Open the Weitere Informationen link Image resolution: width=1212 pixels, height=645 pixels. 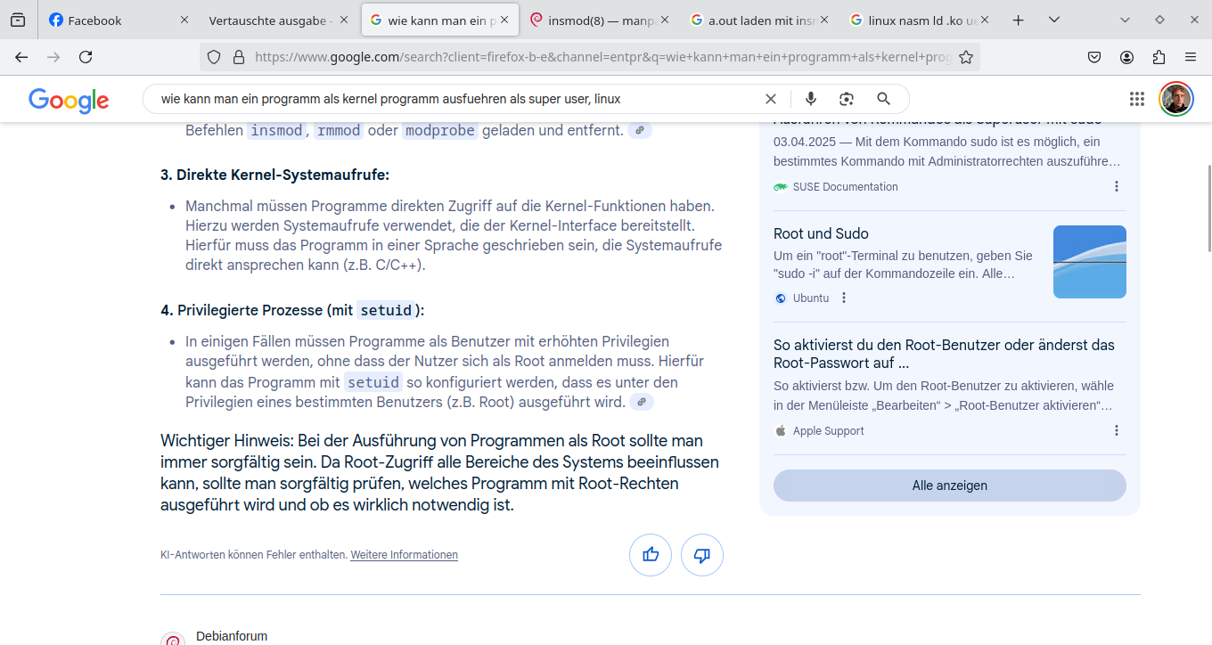point(404,554)
